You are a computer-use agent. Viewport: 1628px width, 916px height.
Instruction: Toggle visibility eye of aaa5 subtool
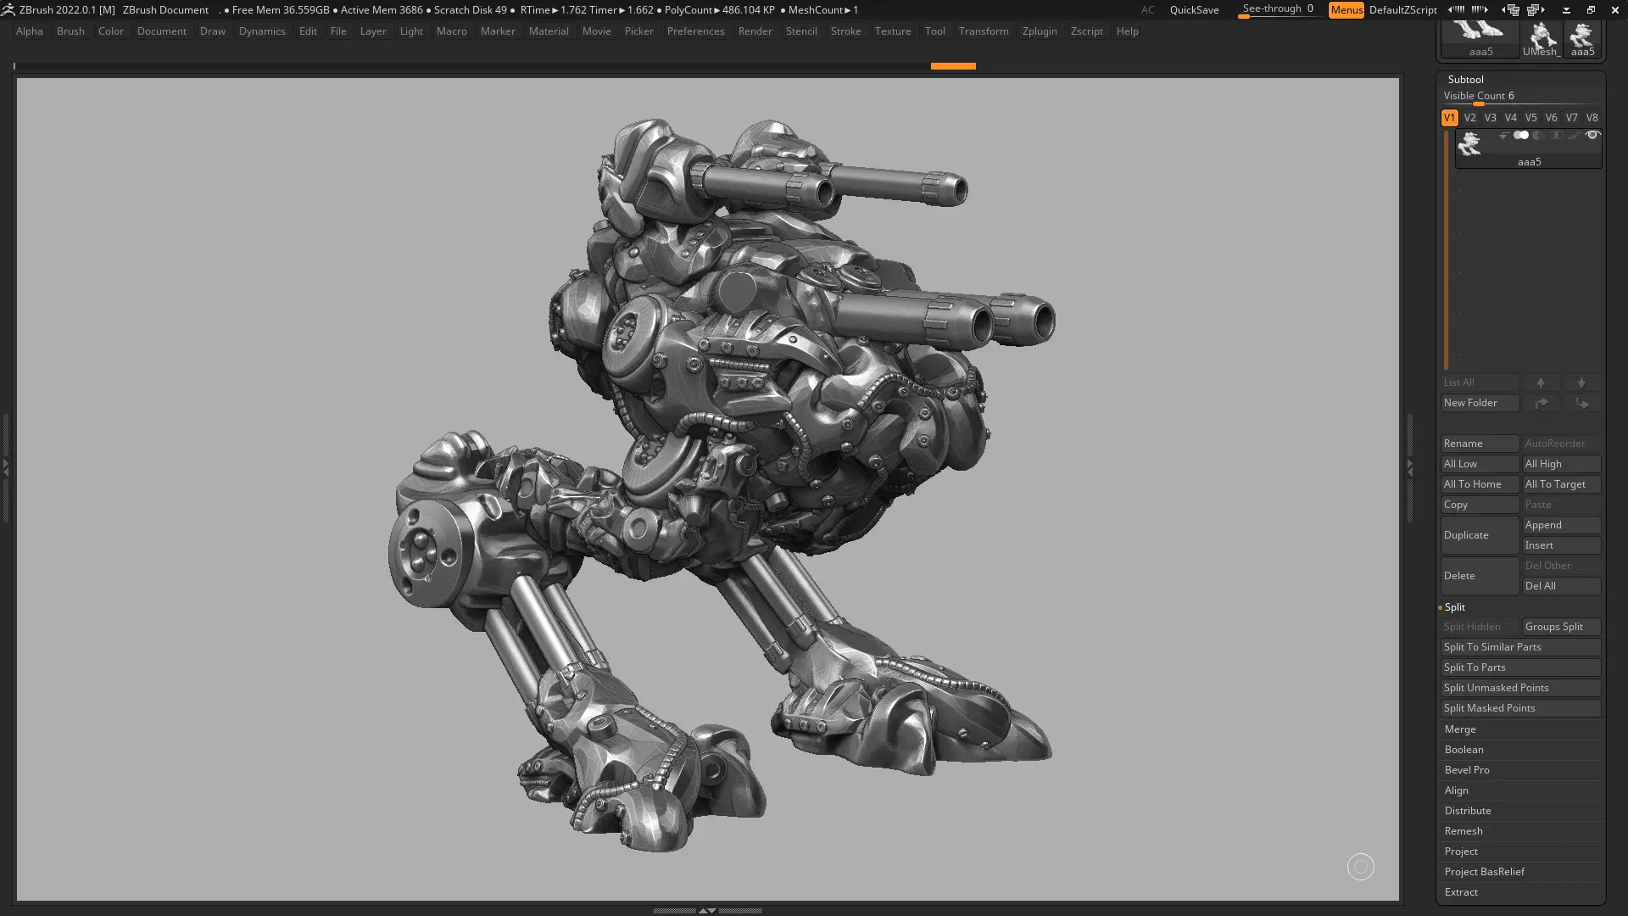point(1592,135)
